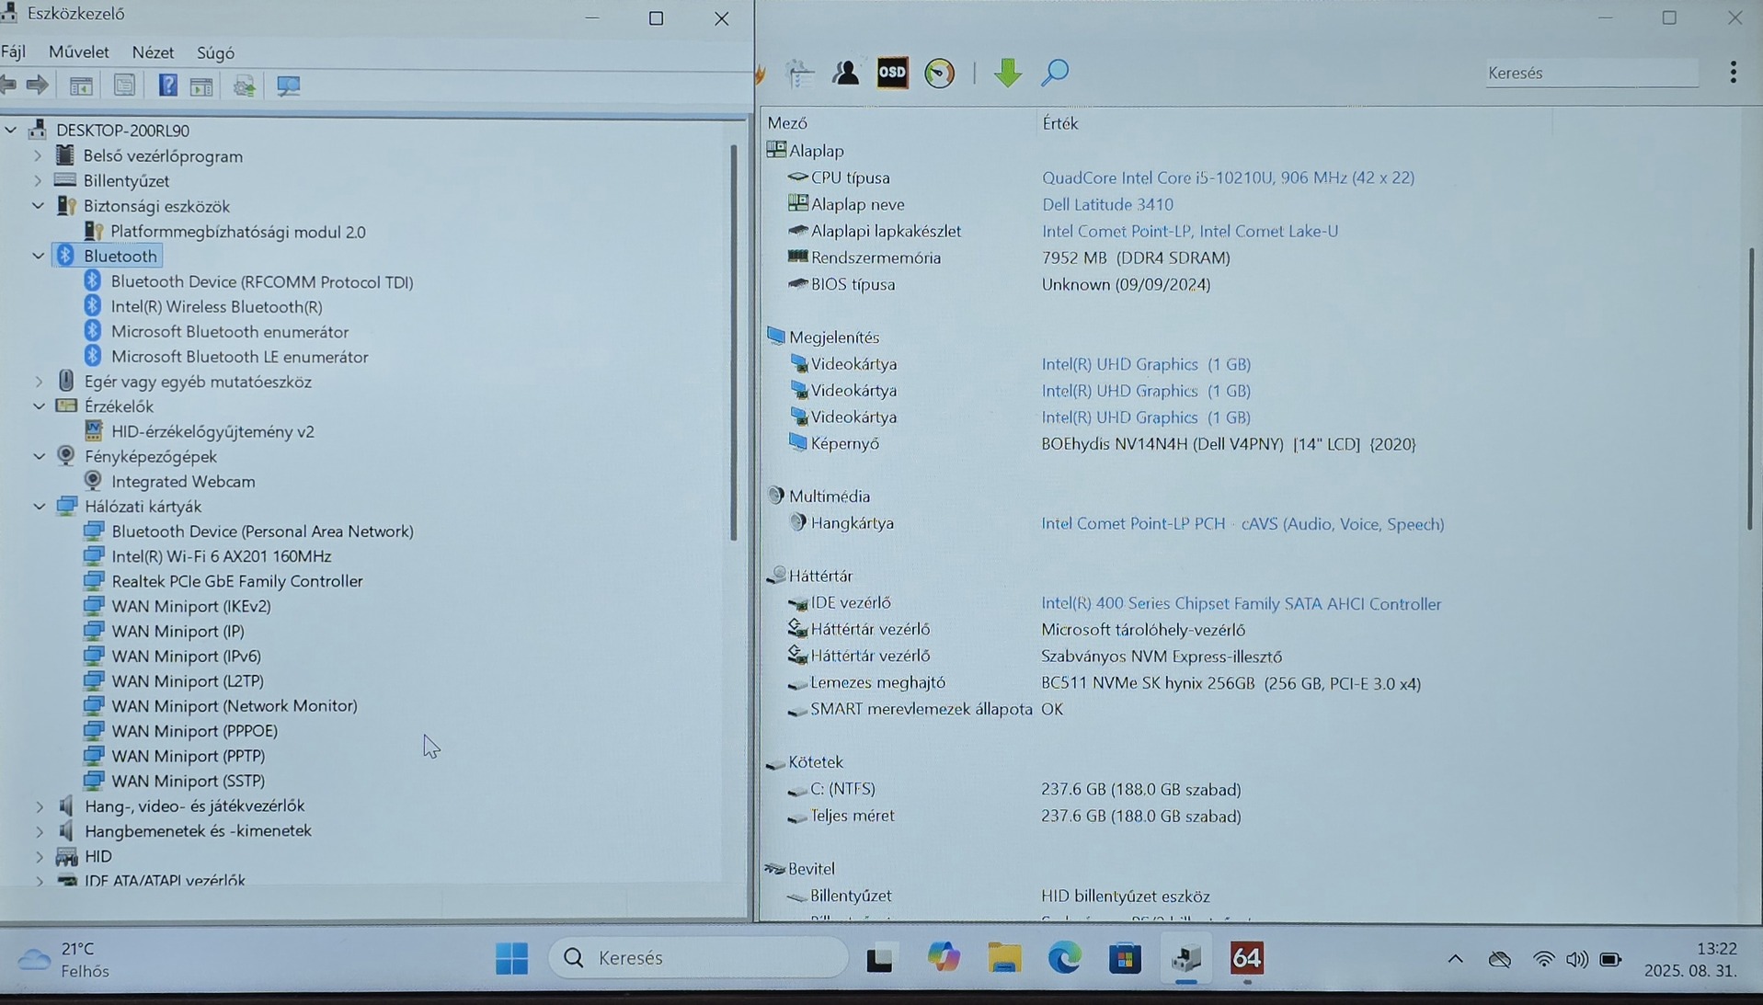Click the green download arrow in AIDA64

pyautogui.click(x=1007, y=73)
